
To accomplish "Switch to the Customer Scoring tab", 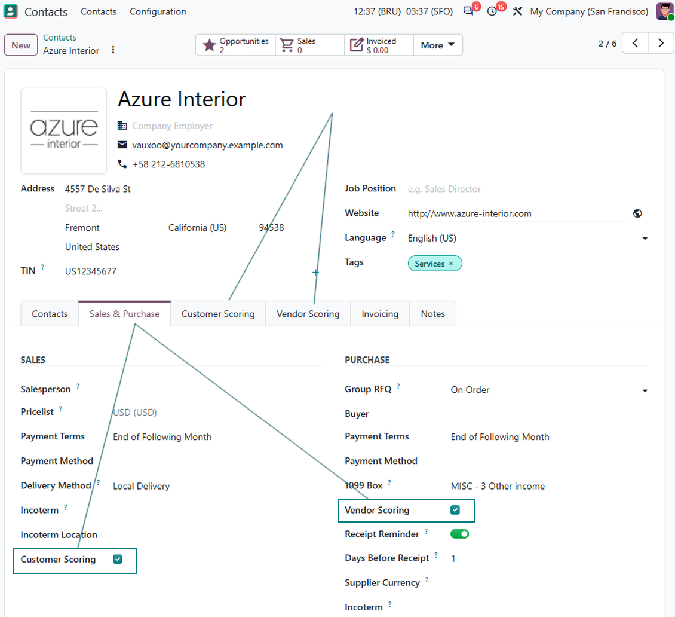I will (218, 314).
